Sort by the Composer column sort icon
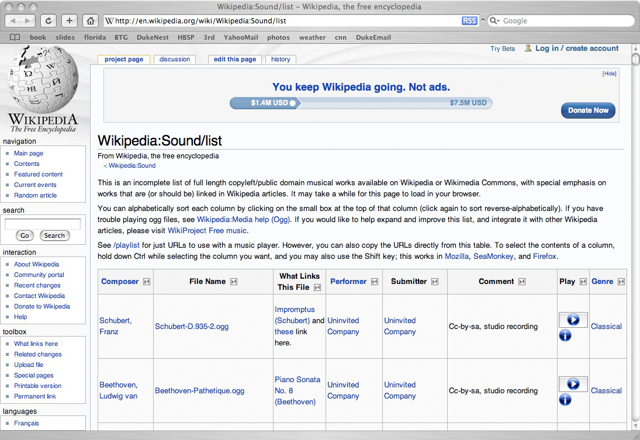The image size is (640, 440). pos(147,282)
